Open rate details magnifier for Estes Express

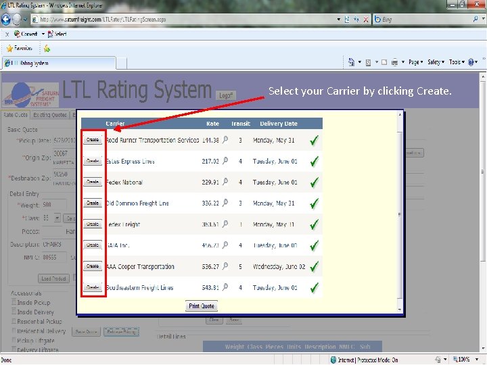tap(225, 161)
